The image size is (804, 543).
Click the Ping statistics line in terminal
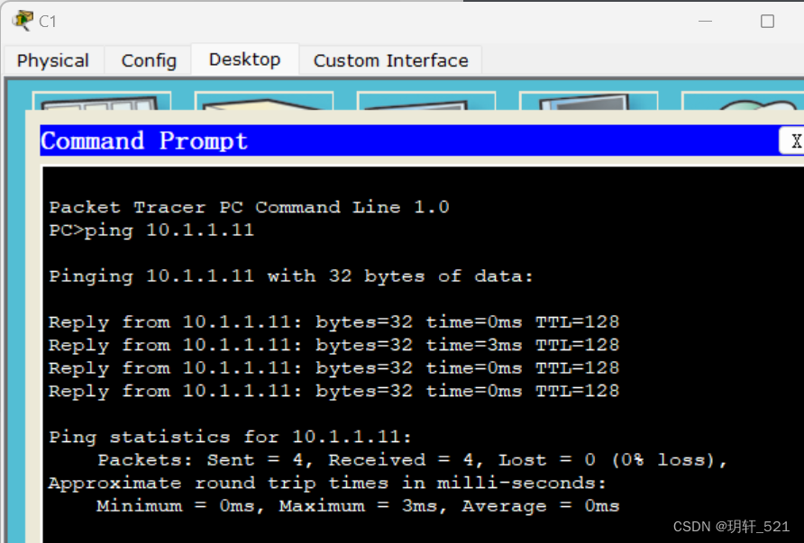pos(230,437)
